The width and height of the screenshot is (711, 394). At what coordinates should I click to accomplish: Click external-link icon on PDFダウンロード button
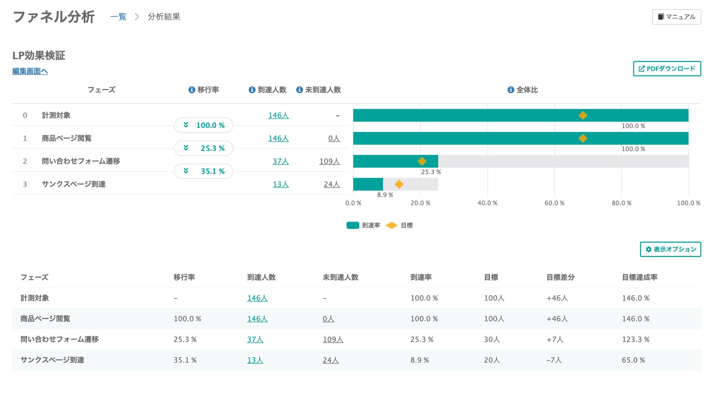[x=642, y=69]
